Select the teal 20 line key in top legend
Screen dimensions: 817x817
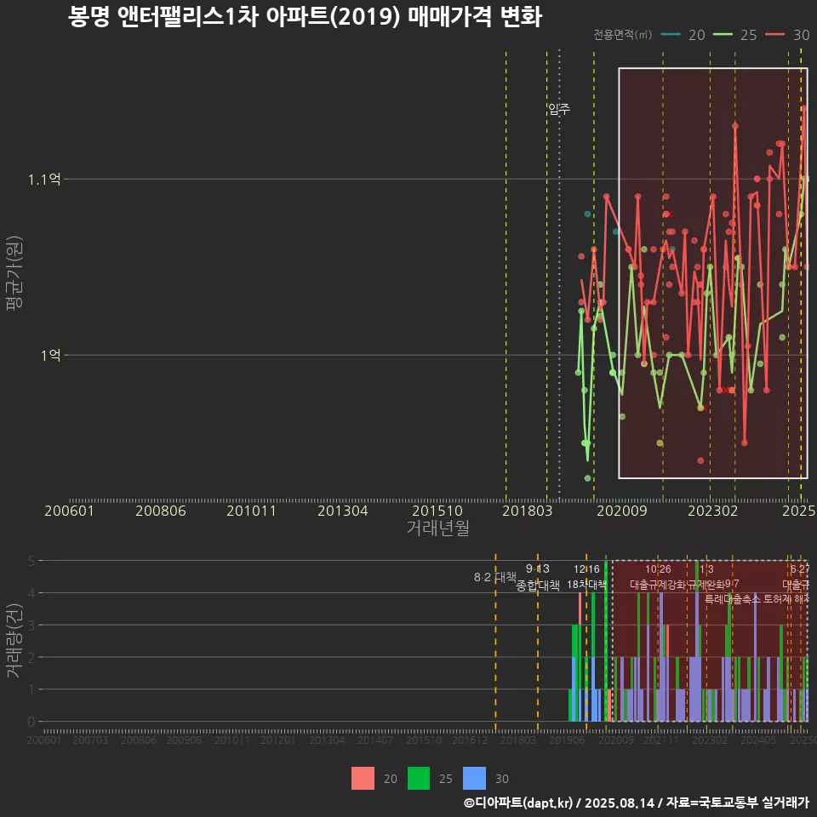coord(671,34)
